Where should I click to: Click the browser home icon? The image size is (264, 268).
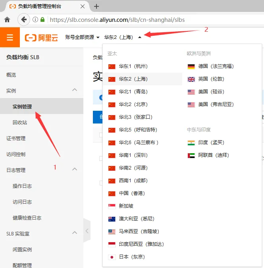click(7, 20)
